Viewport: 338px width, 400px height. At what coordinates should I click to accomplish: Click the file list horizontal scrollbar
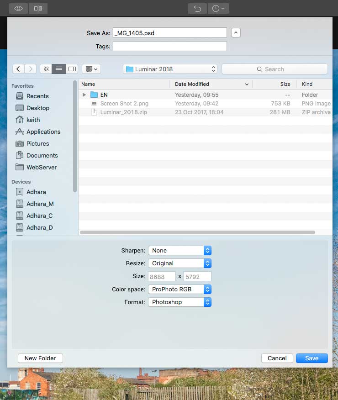pyautogui.click(x=197, y=232)
